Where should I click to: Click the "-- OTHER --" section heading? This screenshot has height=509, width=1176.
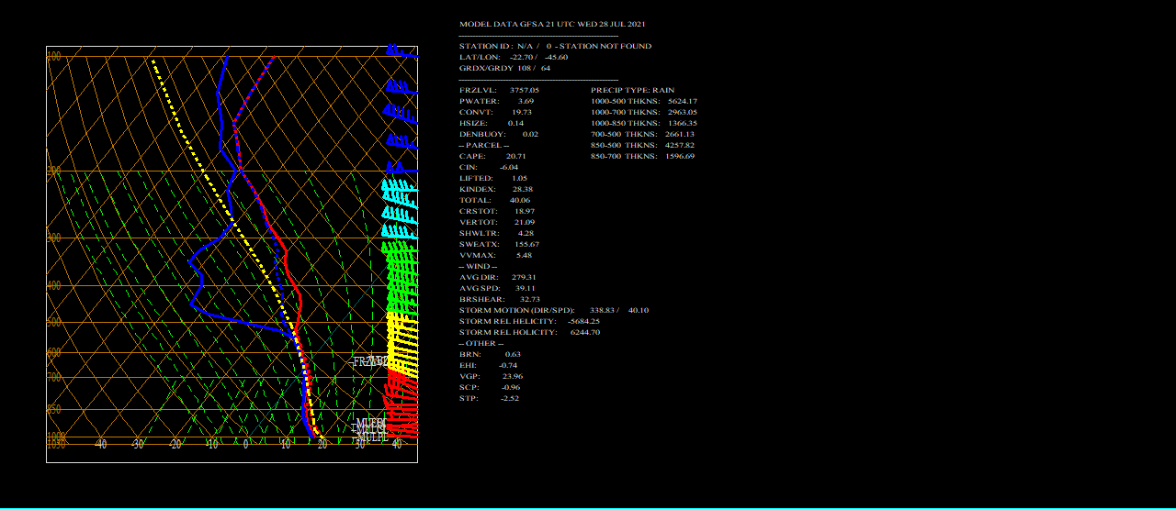481,343
